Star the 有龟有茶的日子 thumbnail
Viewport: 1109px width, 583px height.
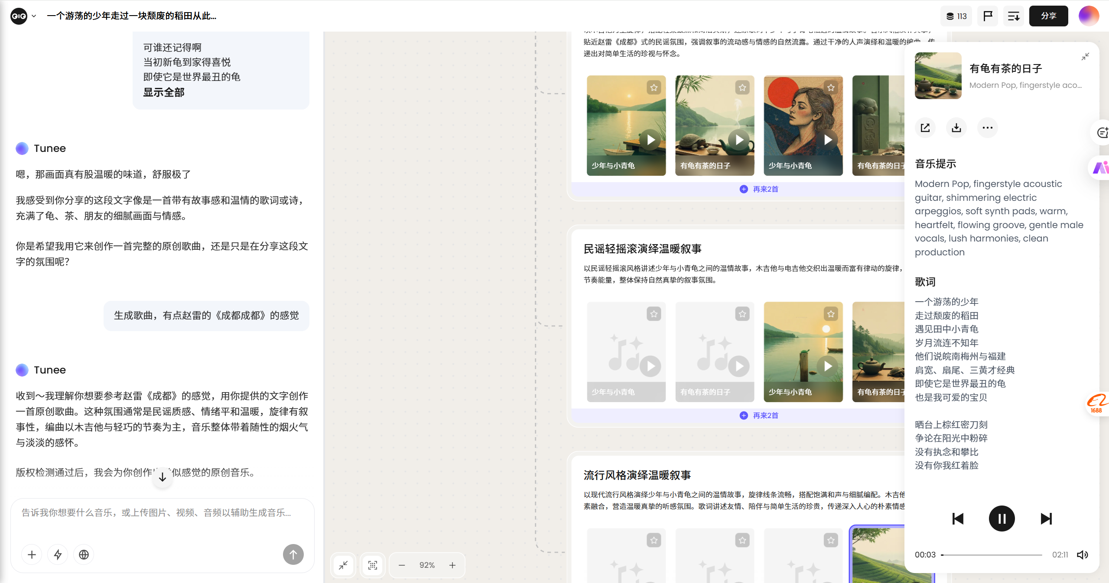742,87
